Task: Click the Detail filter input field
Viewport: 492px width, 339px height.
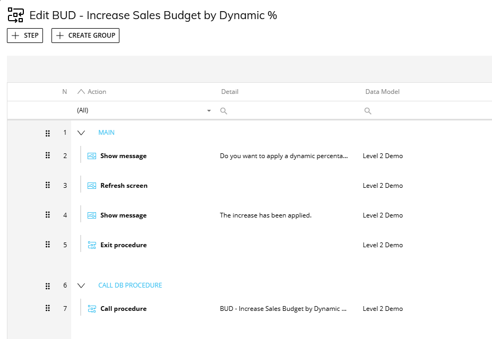Action: [x=287, y=111]
